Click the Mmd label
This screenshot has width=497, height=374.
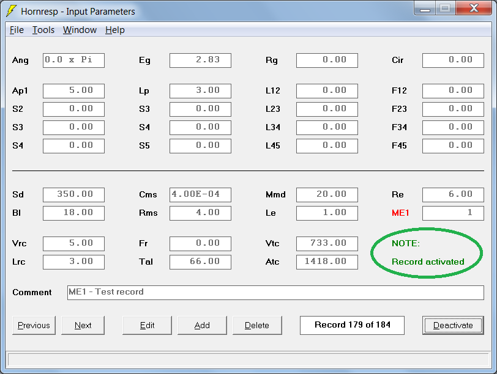tap(275, 194)
